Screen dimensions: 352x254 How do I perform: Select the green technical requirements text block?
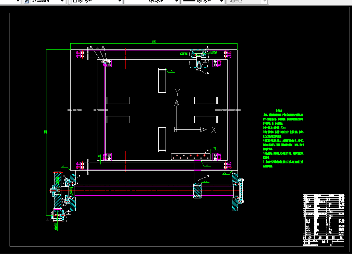click(x=283, y=138)
